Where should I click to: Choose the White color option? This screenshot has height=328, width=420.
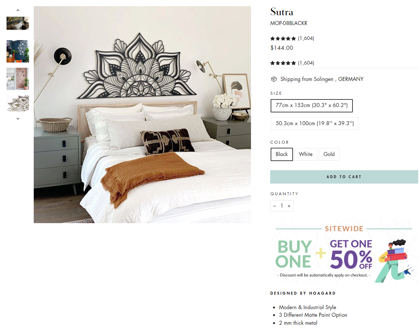point(306,154)
